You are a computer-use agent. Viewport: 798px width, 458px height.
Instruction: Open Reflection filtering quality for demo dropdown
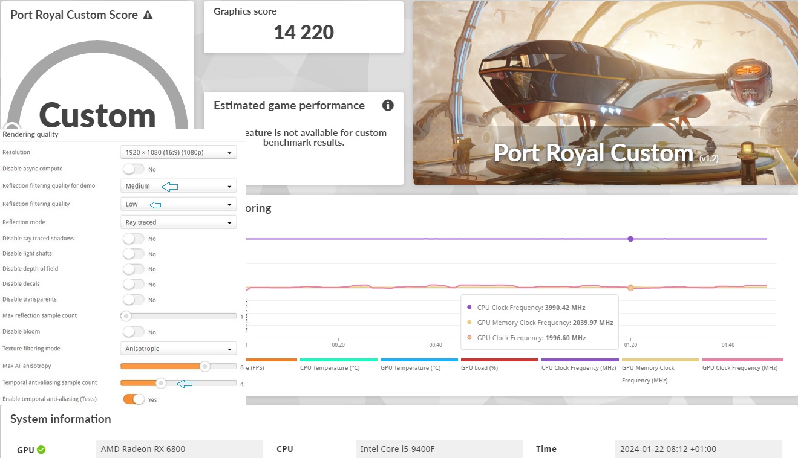pyautogui.click(x=178, y=186)
